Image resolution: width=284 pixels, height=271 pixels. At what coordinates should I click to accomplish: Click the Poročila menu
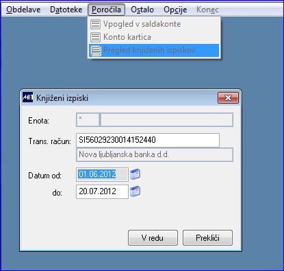pos(106,10)
